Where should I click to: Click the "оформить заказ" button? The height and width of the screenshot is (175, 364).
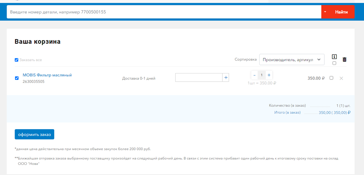pyautogui.click(x=34, y=134)
